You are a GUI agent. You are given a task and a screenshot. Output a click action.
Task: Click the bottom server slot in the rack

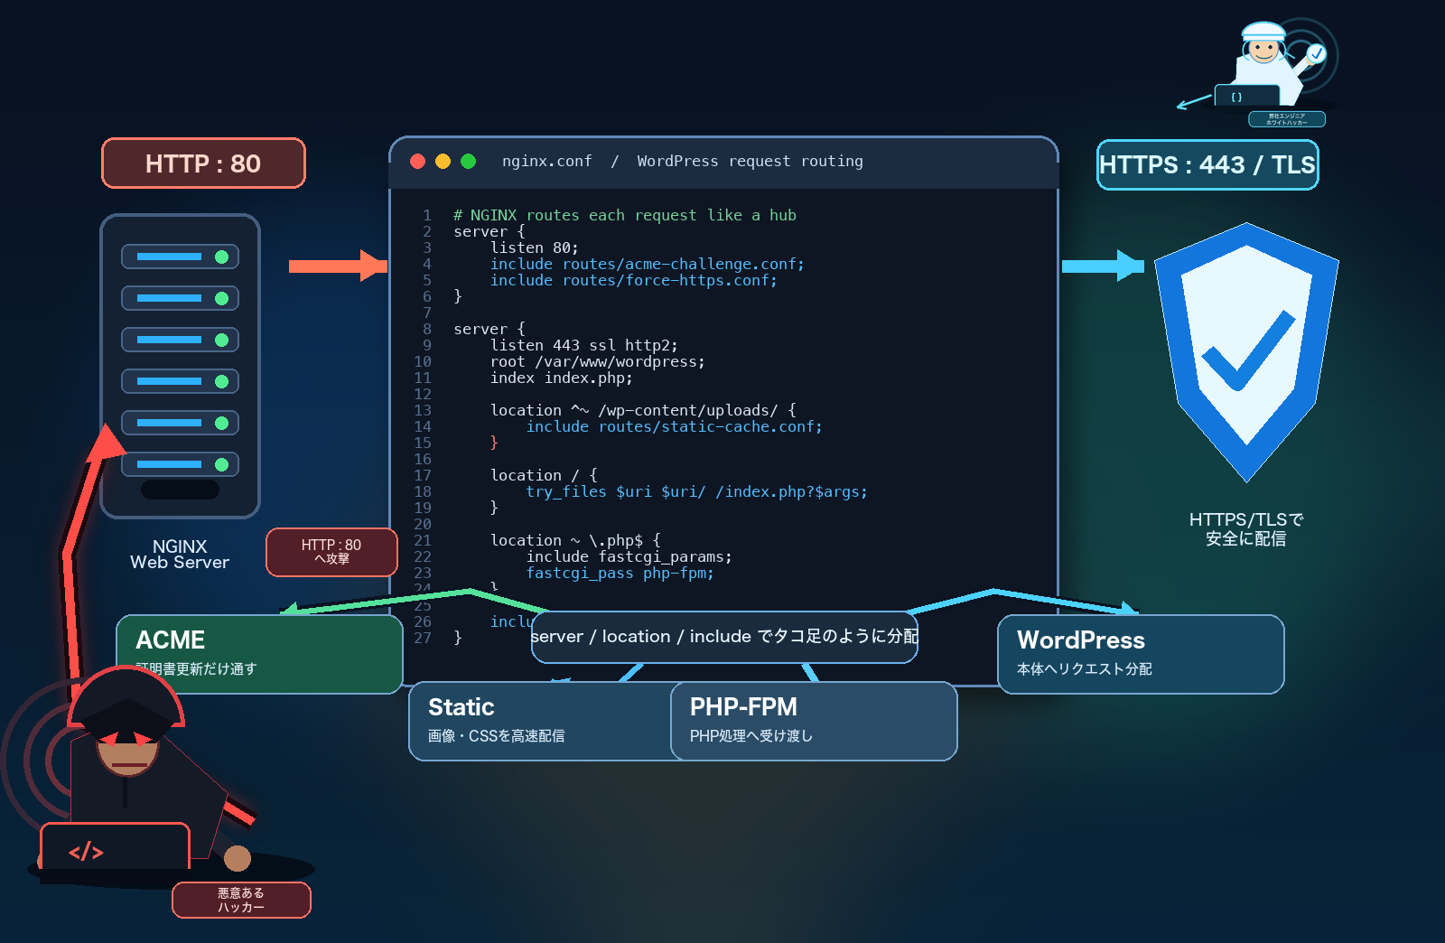180,464
